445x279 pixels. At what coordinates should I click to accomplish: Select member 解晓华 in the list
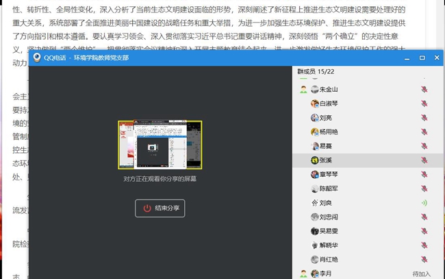click(329, 245)
